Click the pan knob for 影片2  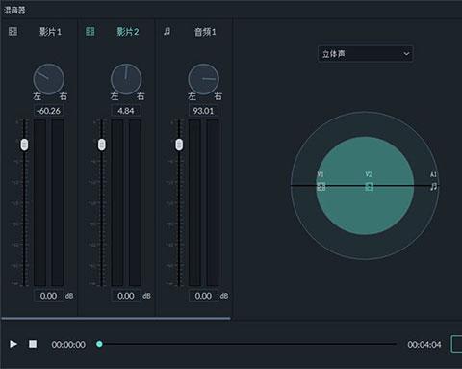pyautogui.click(x=126, y=79)
